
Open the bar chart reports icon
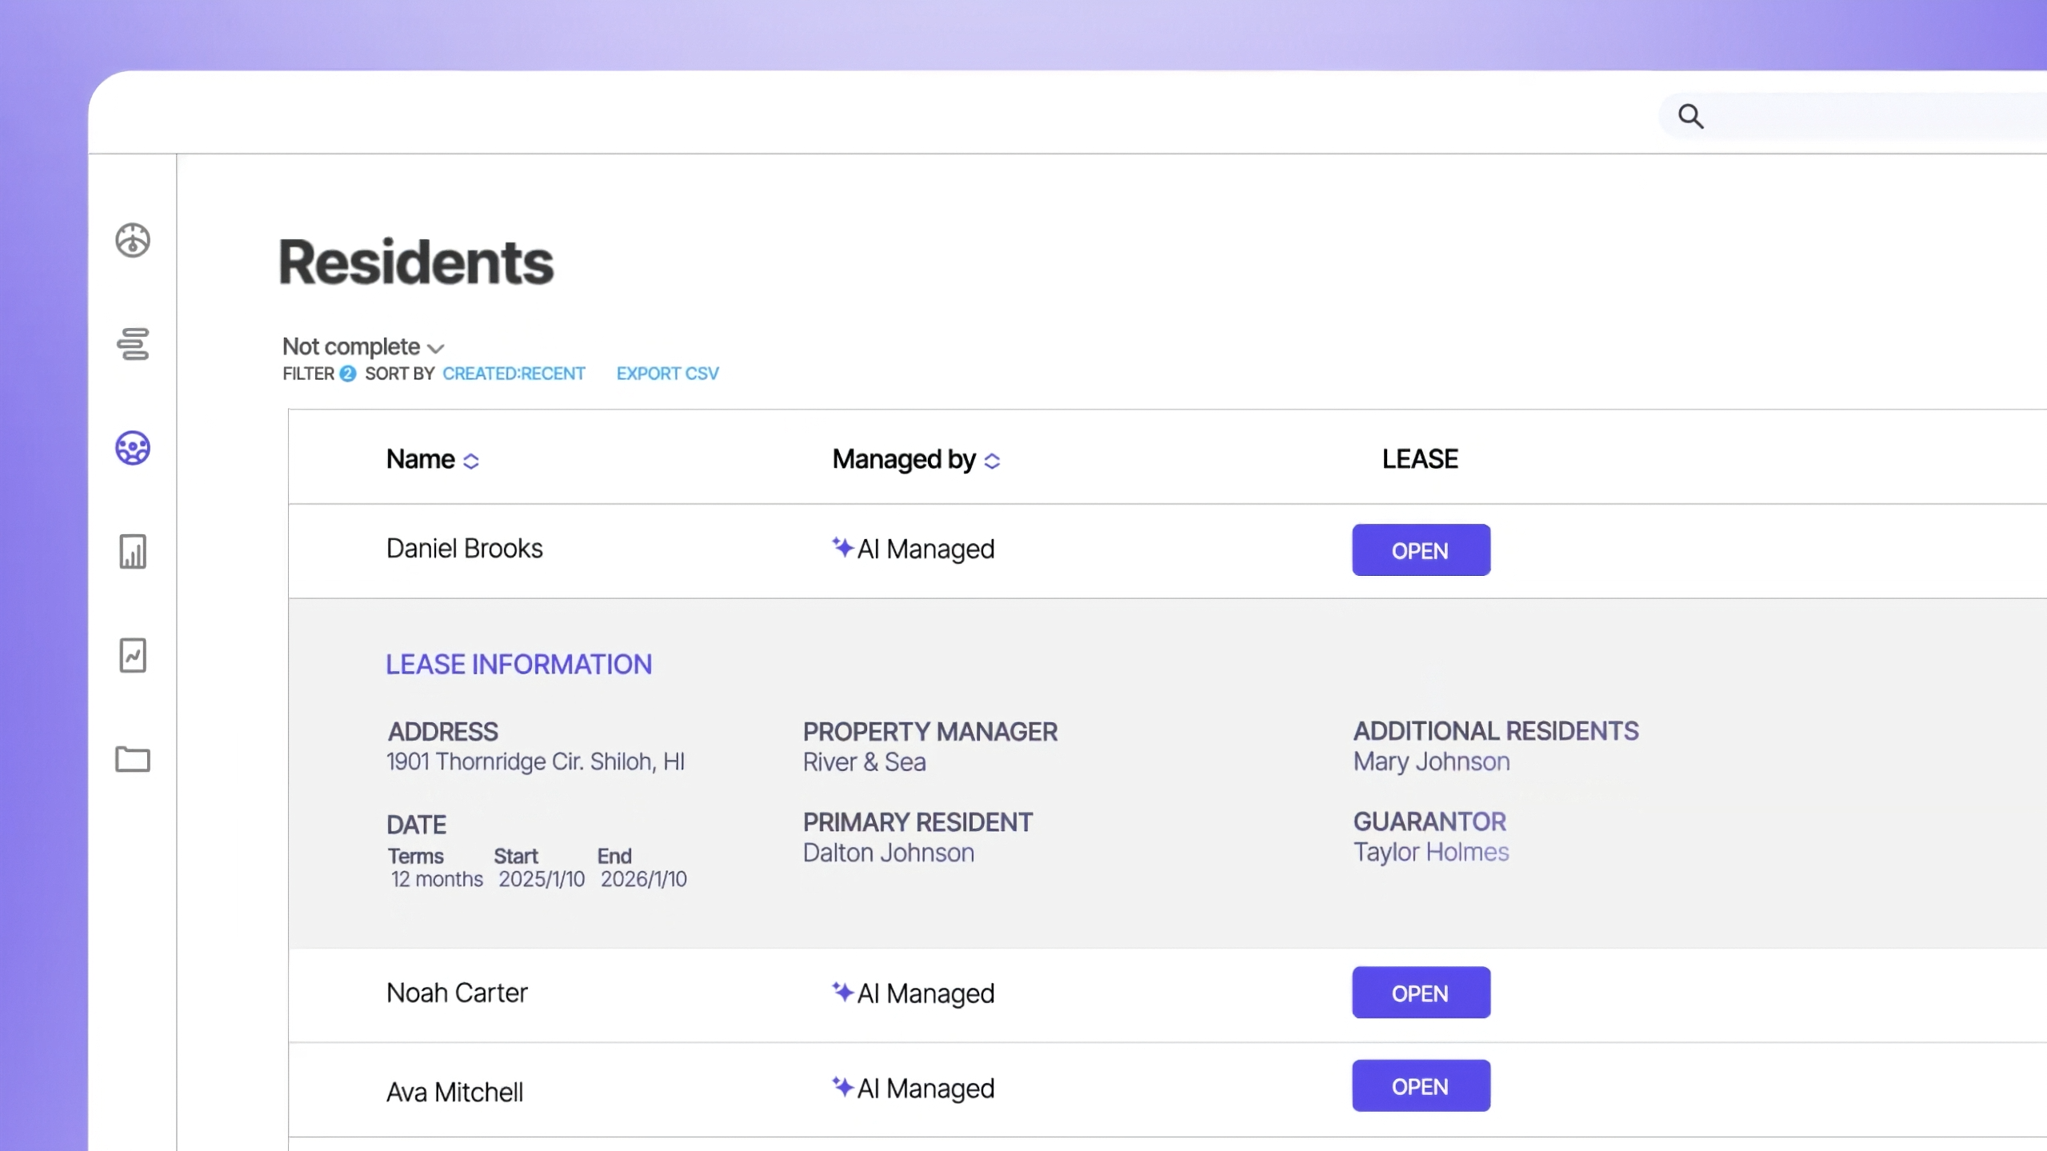click(x=133, y=552)
